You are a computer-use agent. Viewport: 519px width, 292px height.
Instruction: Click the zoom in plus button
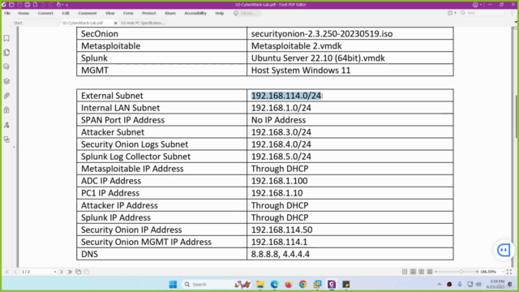477,272
